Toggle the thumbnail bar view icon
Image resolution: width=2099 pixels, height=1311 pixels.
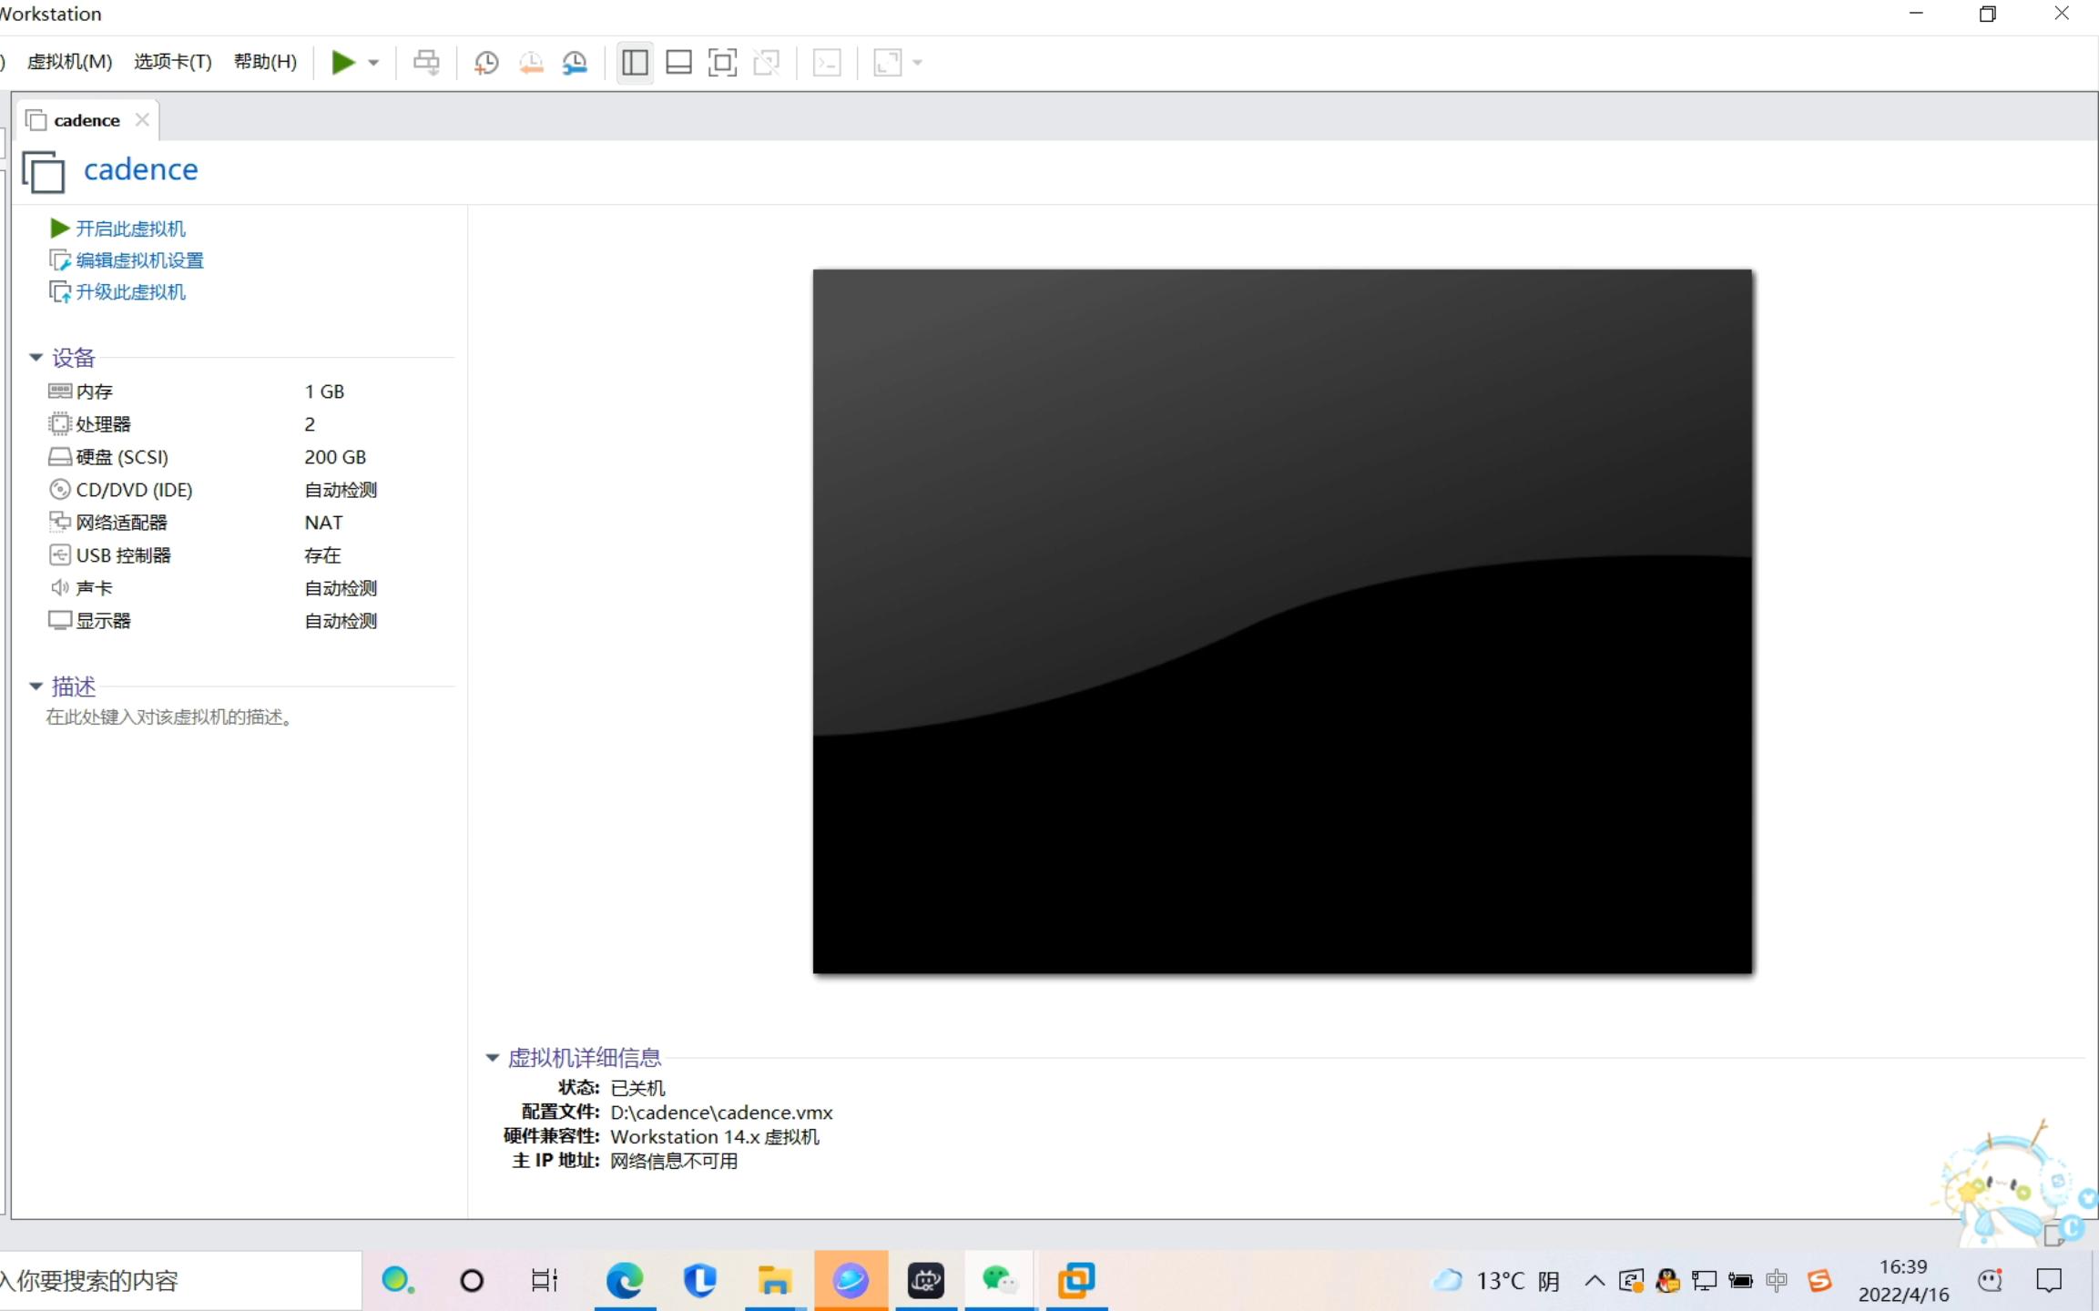(x=678, y=62)
